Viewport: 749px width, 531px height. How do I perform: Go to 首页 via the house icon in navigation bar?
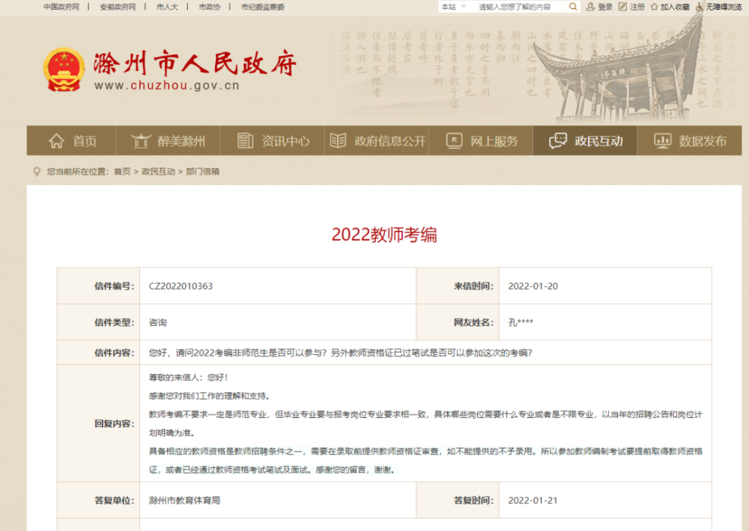(x=56, y=141)
